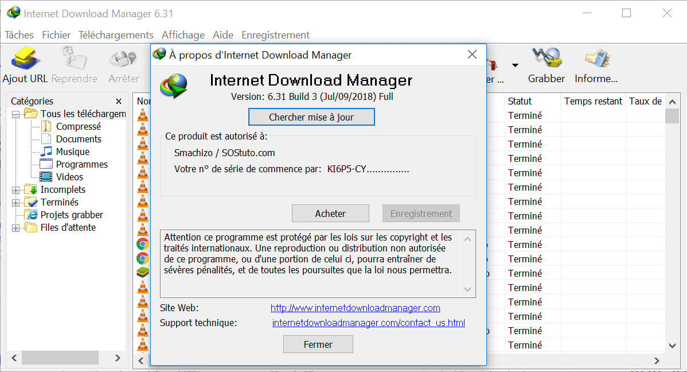This screenshot has width=687, height=372.
Task: Click the Tous les téléchargements folder icon
Action: (x=30, y=114)
